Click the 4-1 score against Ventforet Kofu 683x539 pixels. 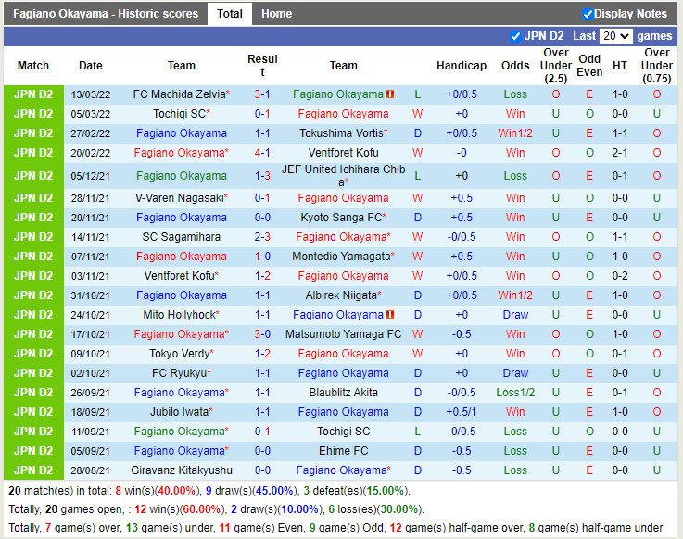[x=262, y=153]
